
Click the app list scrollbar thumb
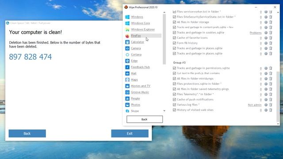click(164, 39)
